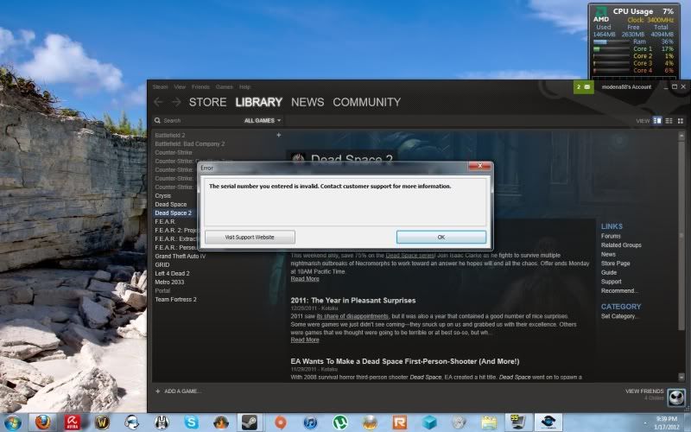The height and width of the screenshot is (432, 691).
Task: Open the Store Page link
Action: point(615,264)
